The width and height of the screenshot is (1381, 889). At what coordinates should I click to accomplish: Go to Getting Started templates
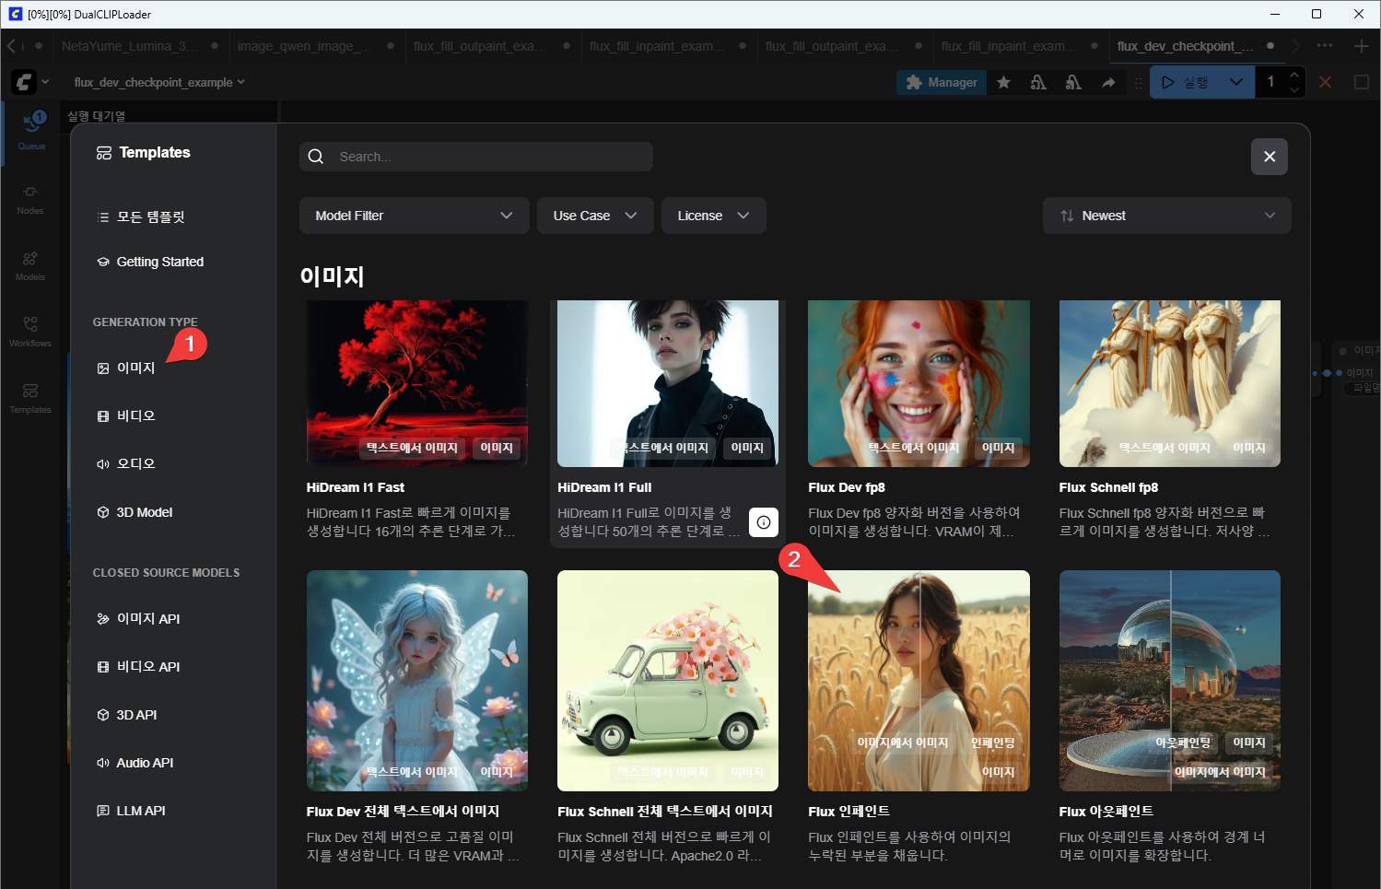pyautogui.click(x=159, y=262)
